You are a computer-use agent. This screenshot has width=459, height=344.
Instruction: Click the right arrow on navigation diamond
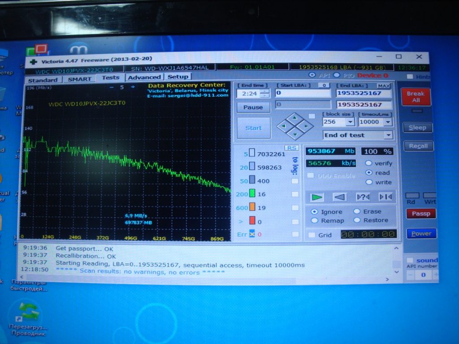pyautogui.click(x=306, y=126)
